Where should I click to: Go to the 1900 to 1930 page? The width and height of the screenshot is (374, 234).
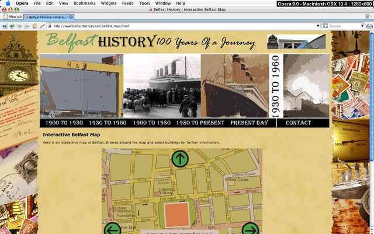[64, 123]
